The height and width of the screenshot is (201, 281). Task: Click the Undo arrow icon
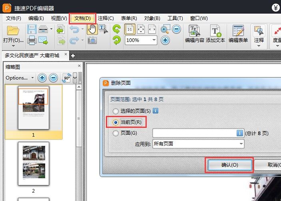(74, 29)
